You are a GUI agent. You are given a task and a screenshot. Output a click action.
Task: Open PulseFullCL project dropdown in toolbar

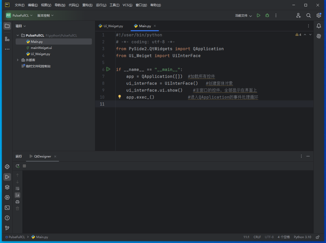point(19,15)
